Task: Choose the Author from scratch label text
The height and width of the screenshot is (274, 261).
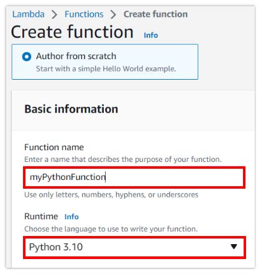Action: pyautogui.click(x=76, y=56)
